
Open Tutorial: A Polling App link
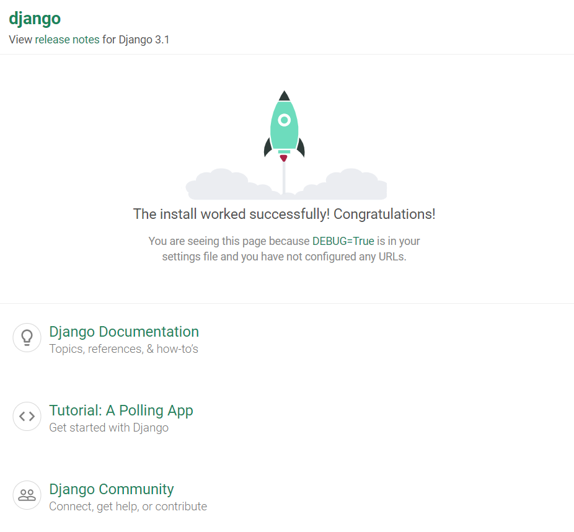121,410
